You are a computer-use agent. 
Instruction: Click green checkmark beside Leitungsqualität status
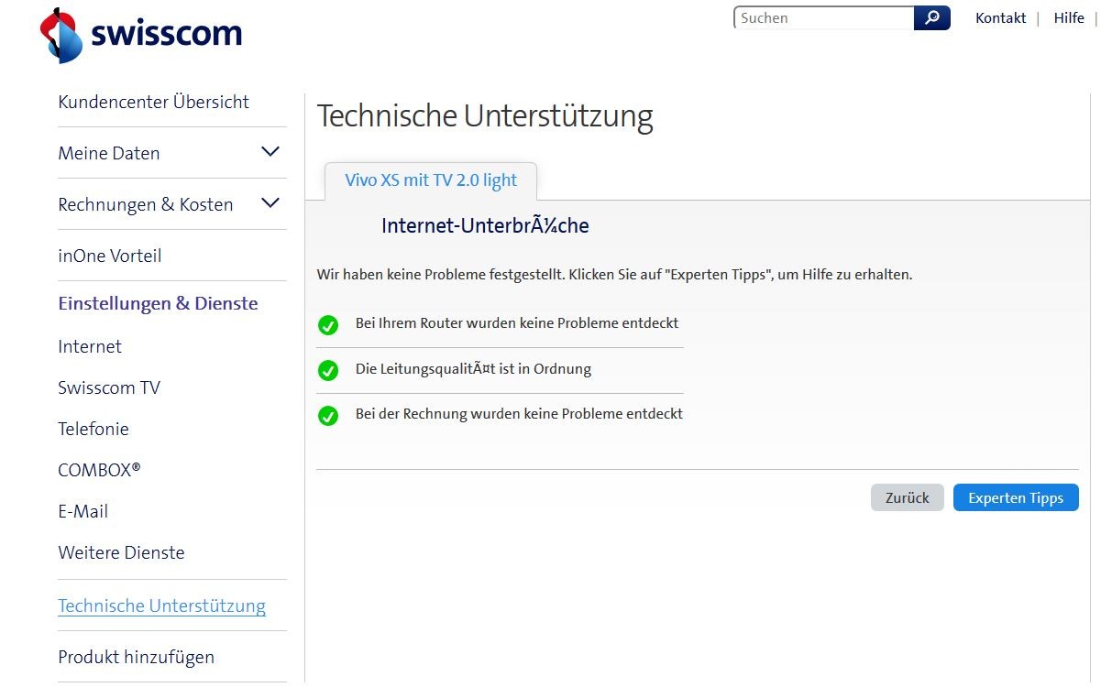(328, 371)
